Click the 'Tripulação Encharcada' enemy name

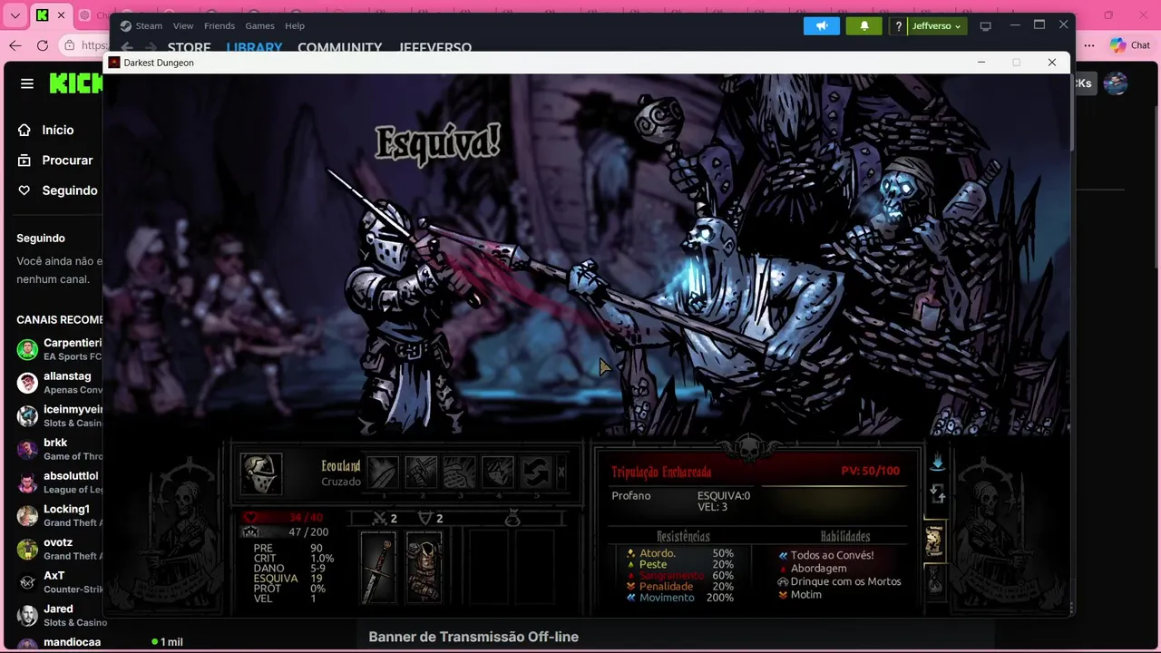(x=661, y=472)
